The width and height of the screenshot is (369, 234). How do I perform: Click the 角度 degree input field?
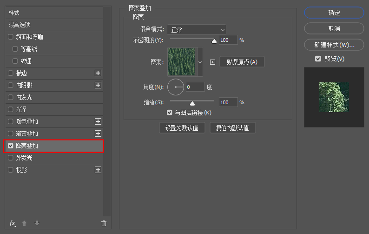[195, 87]
